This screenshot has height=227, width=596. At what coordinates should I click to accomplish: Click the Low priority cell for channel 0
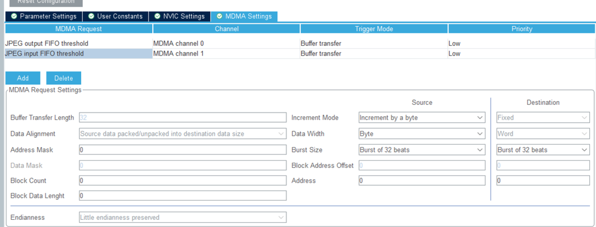[521, 43]
